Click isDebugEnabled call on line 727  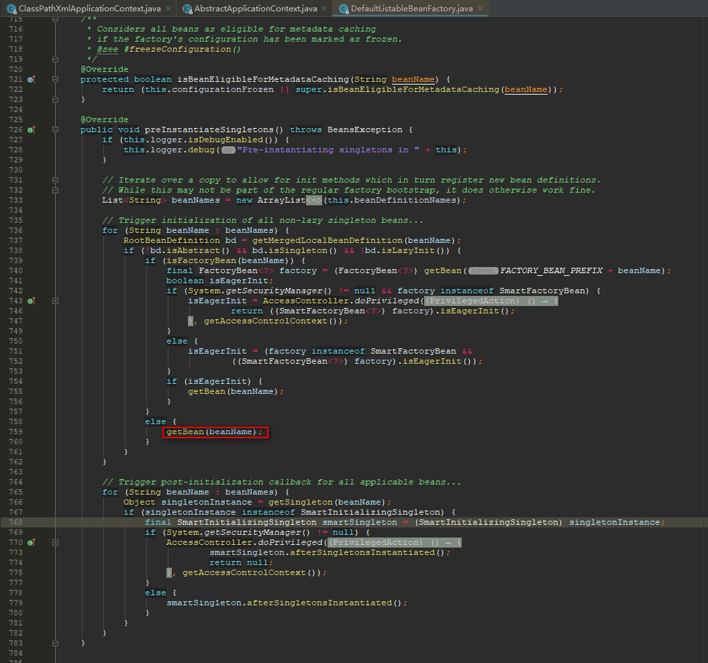pyautogui.click(x=225, y=140)
